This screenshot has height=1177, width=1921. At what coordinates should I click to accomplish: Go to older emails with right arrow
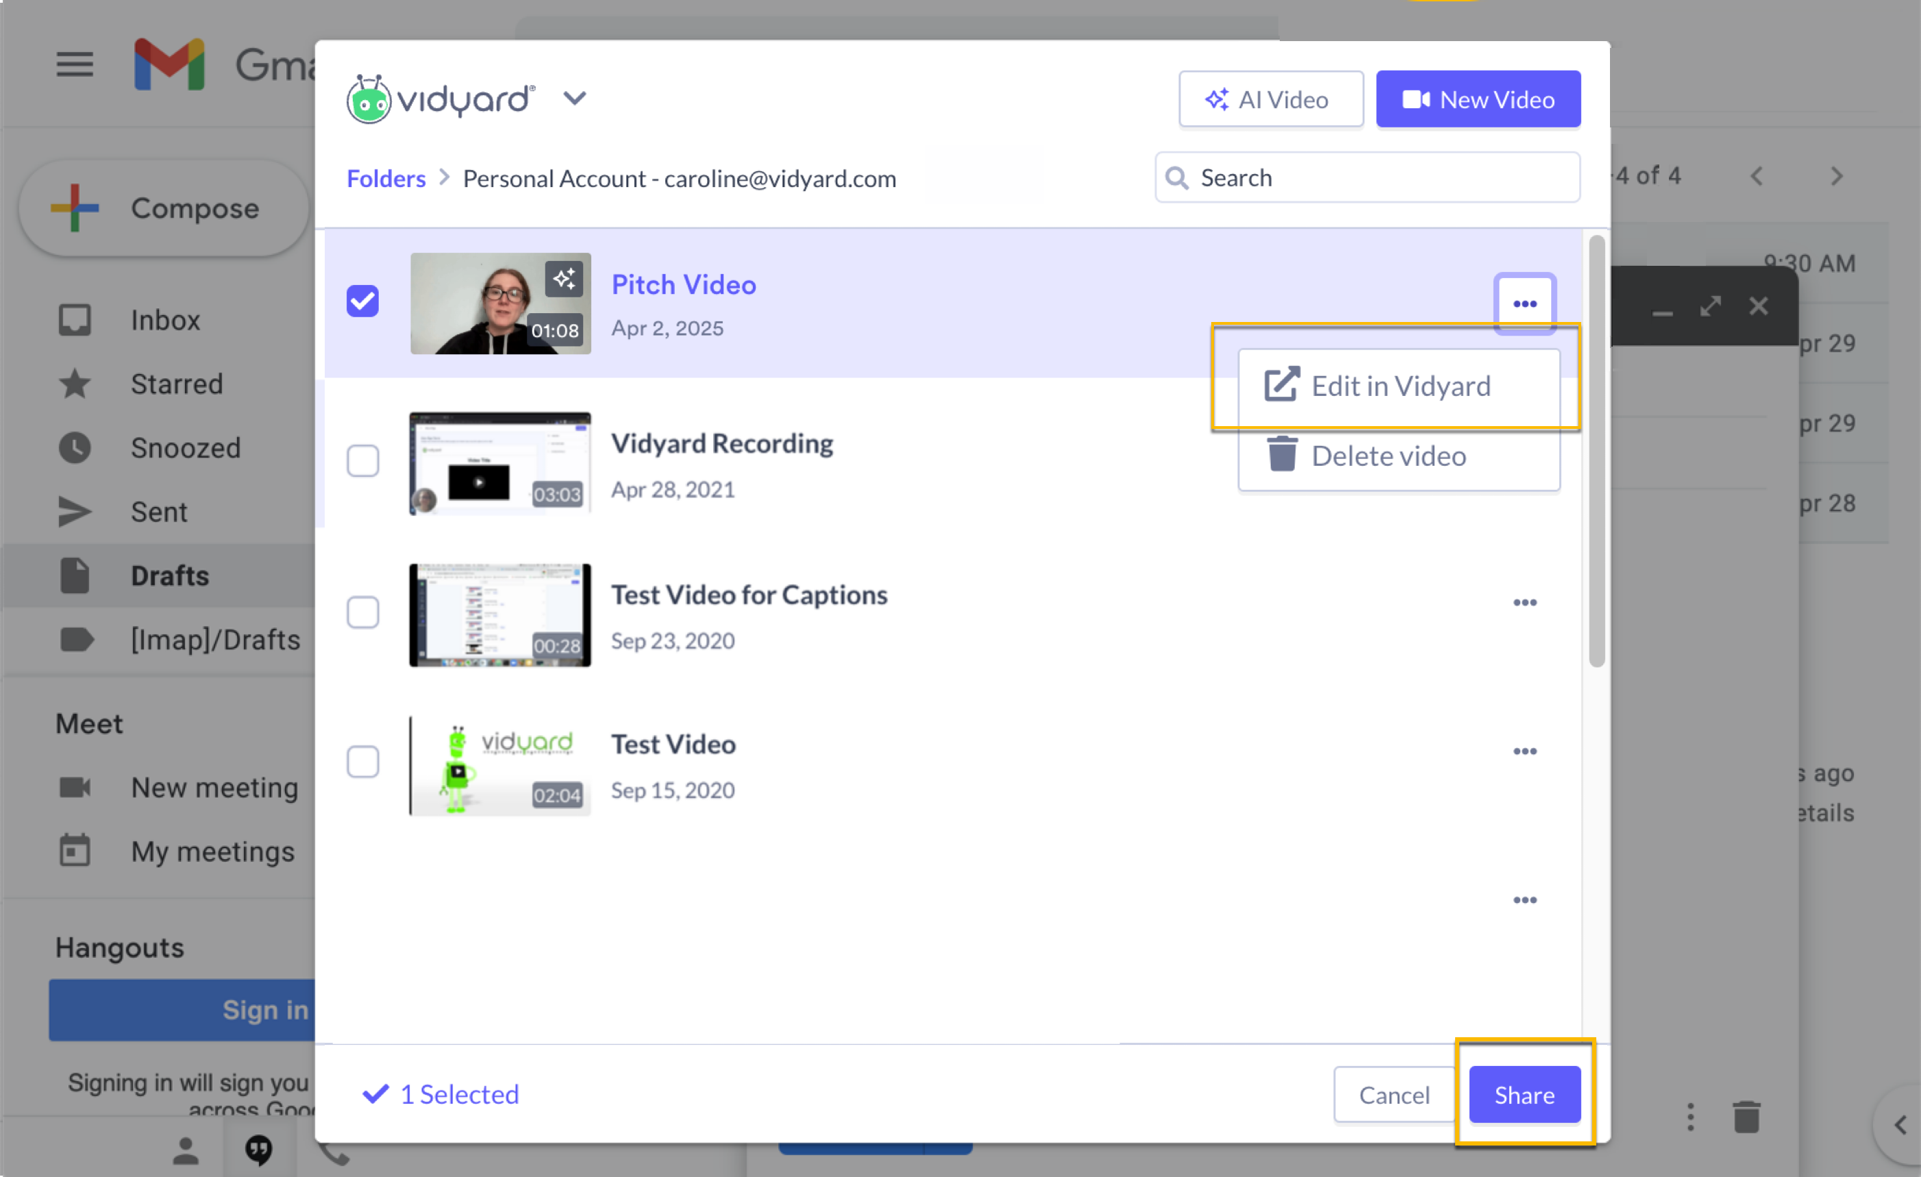pos(1837,176)
